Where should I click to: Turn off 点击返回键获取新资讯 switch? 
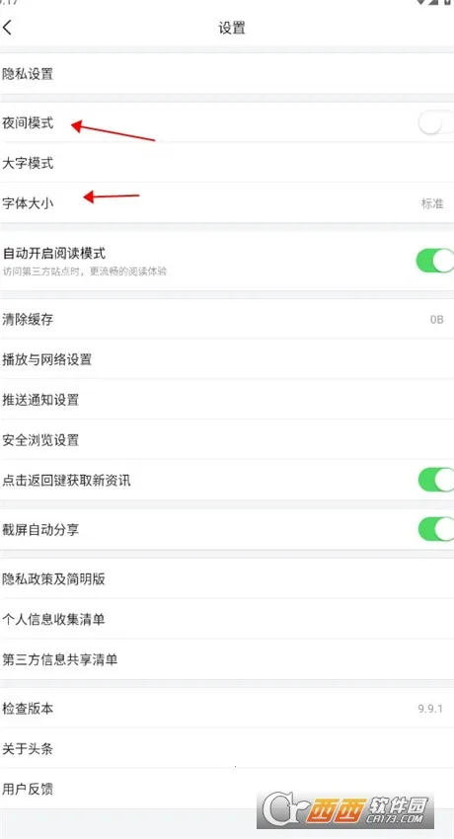[436, 480]
